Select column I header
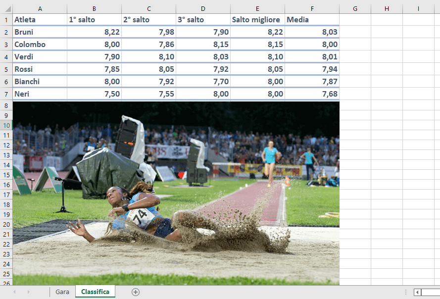The image size is (440, 299). pyautogui.click(x=418, y=9)
